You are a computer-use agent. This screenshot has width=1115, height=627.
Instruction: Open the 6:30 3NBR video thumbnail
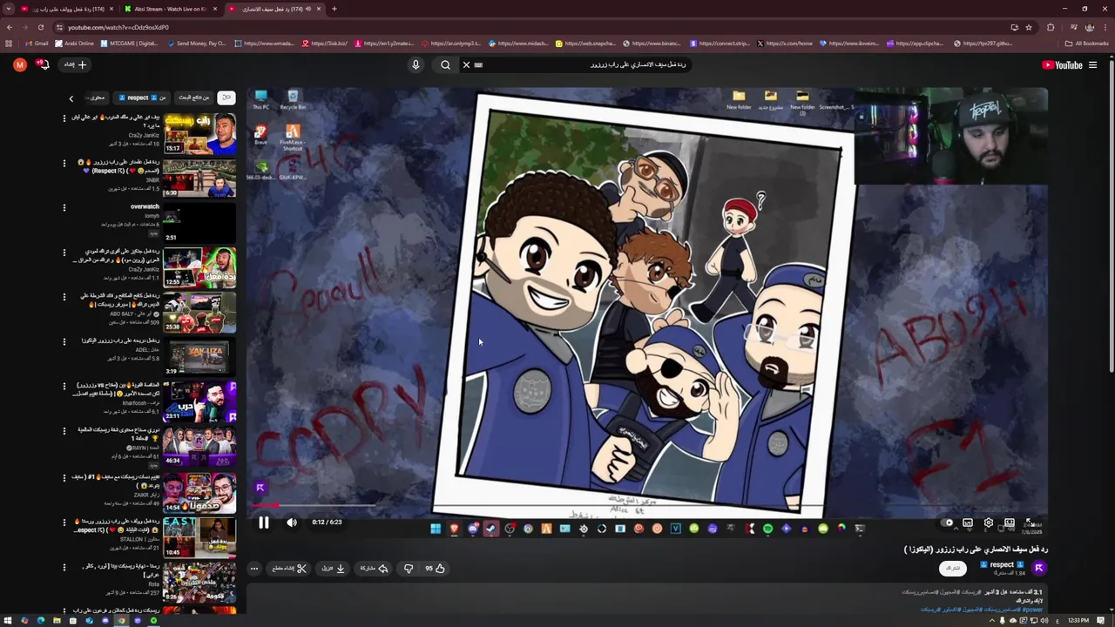click(x=199, y=179)
